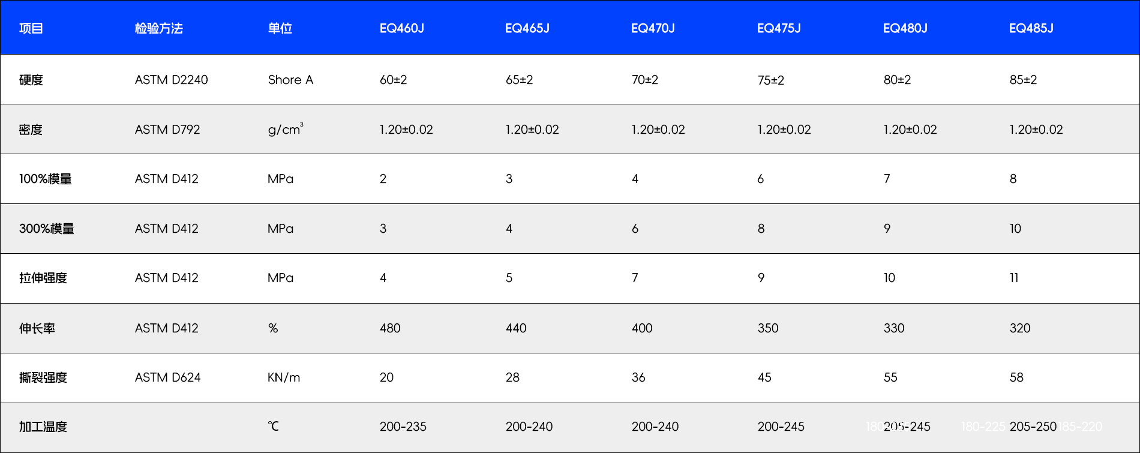Click the 拉伸强度 row label

point(43,278)
